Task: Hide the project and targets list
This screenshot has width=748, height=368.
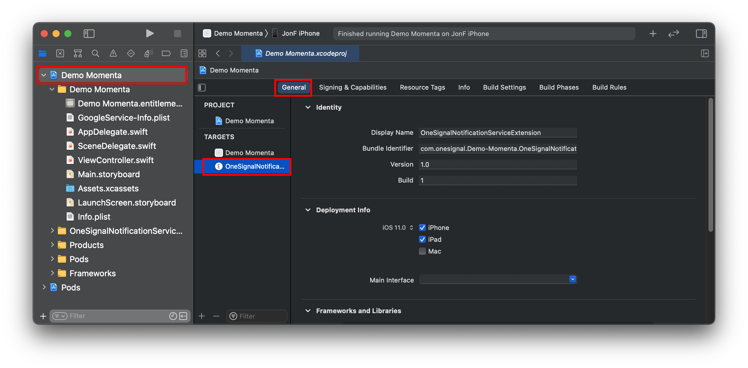Action: (x=202, y=88)
